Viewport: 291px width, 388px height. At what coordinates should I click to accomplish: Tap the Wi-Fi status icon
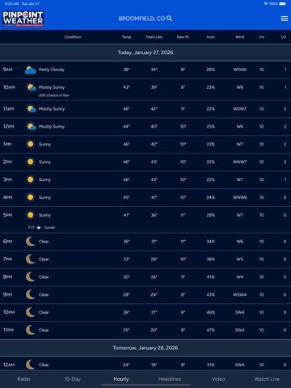click(266, 4)
